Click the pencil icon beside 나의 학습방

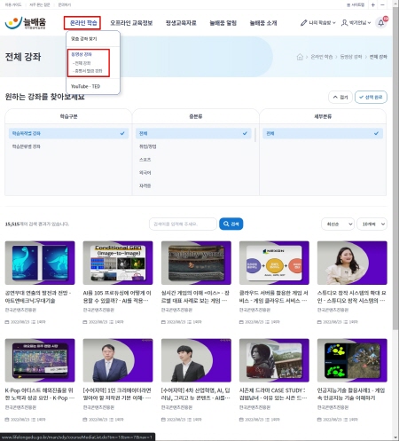303,23
